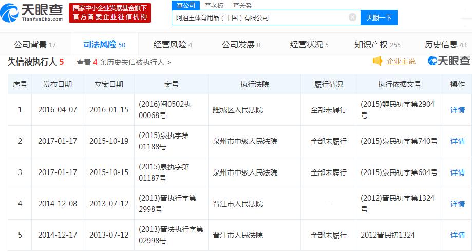Switch to the 查关系 search tab
This screenshot has width=472, height=252.
click(x=242, y=5)
